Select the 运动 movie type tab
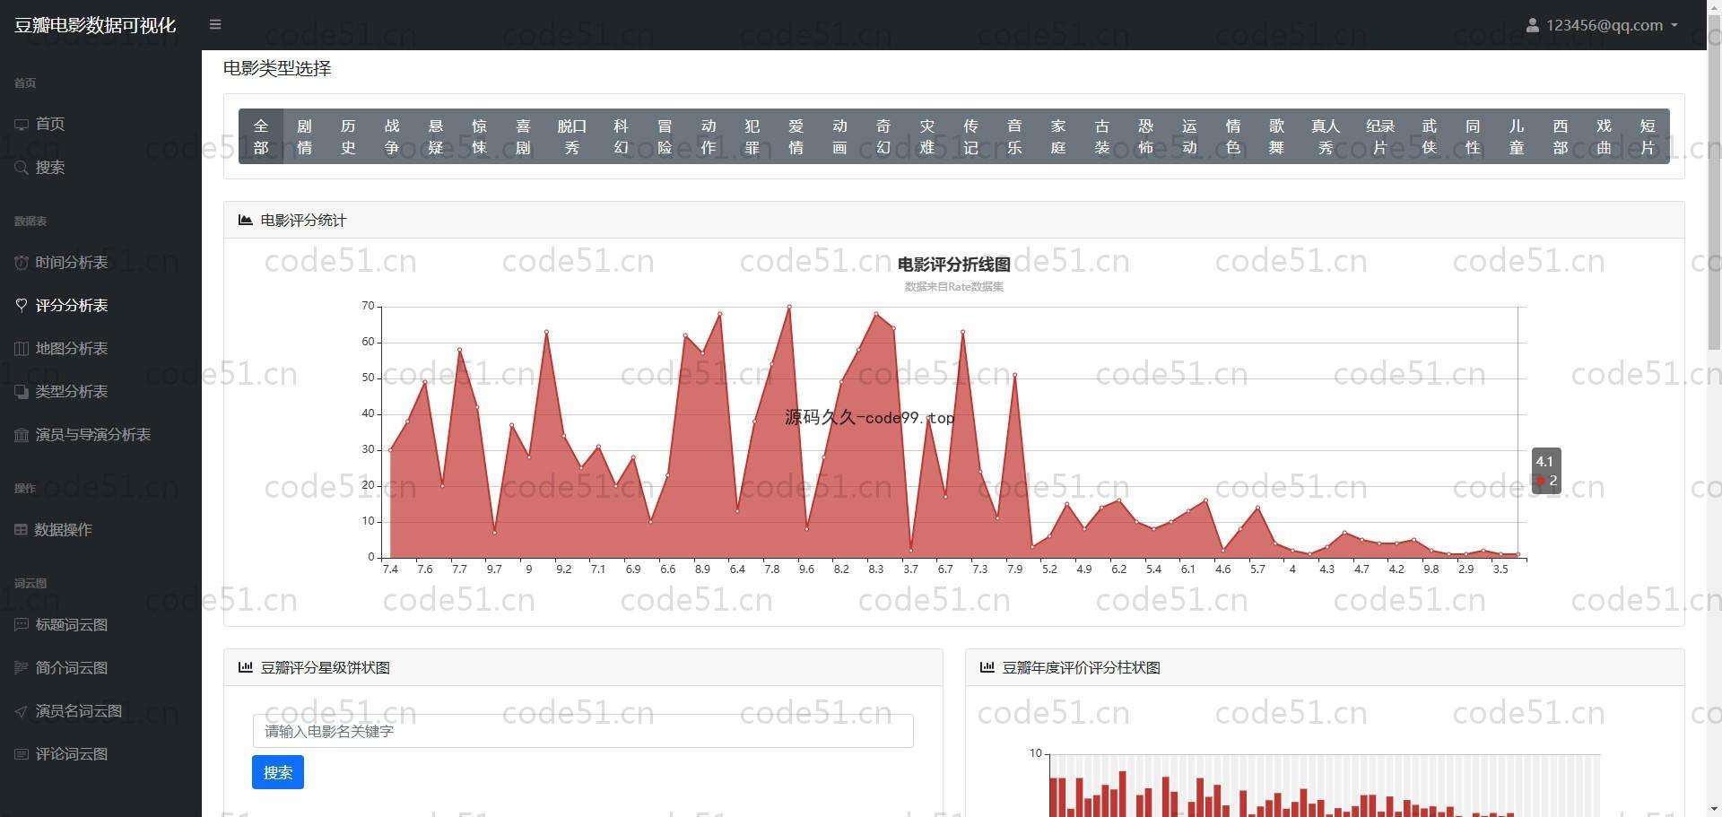The image size is (1722, 817). pyautogui.click(x=1189, y=136)
